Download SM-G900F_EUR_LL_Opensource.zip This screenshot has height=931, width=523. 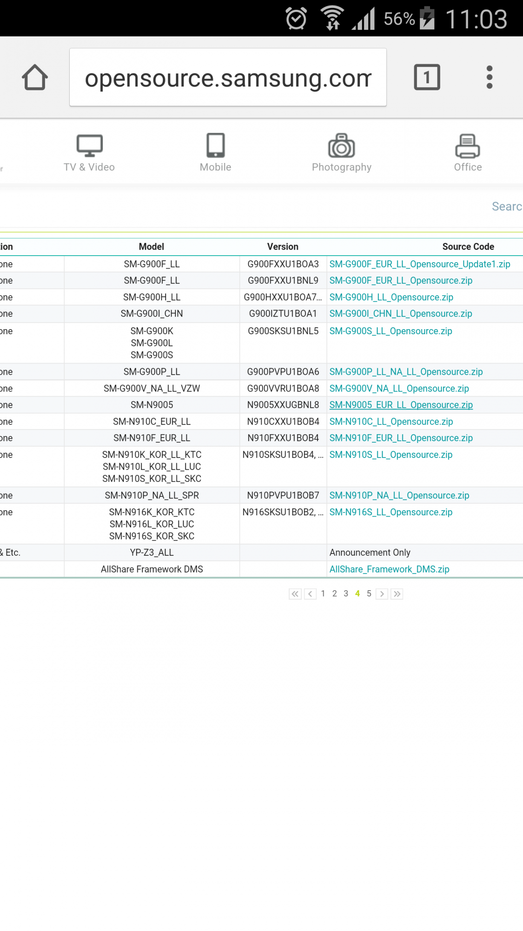point(401,281)
